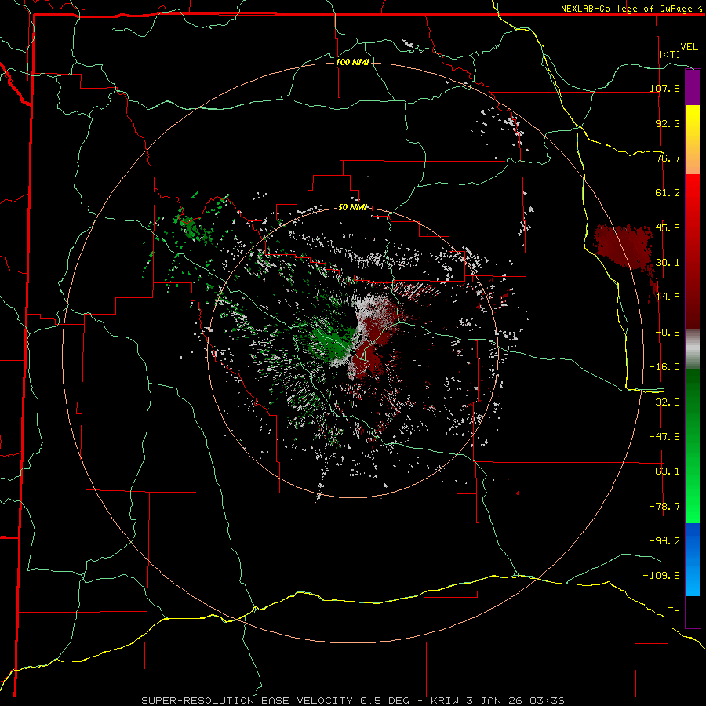This screenshot has height=706, width=706.
Task: Click the -32.0 velocity scale value
Action: tap(664, 402)
